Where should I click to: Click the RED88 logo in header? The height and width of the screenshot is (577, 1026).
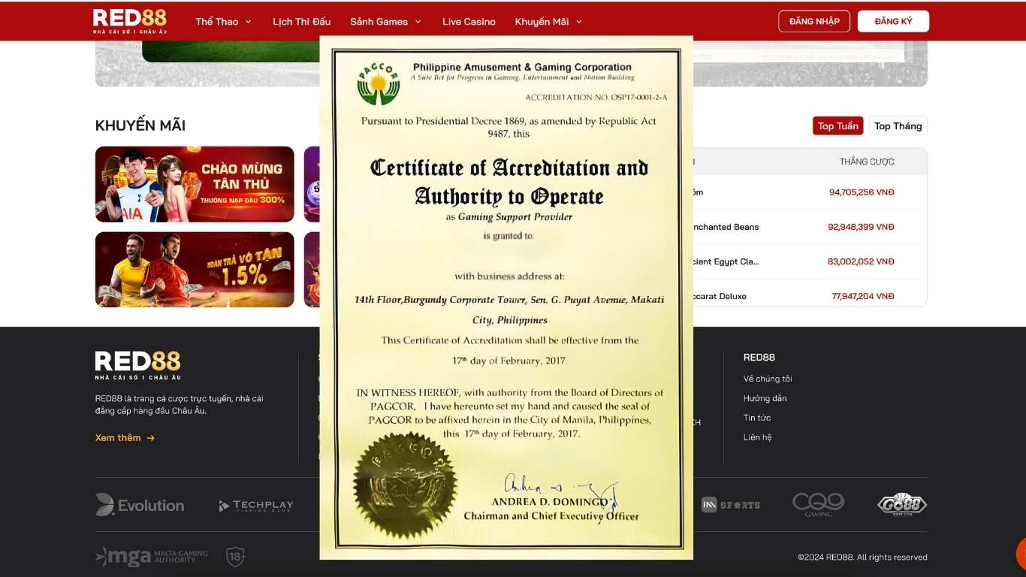coord(130,21)
